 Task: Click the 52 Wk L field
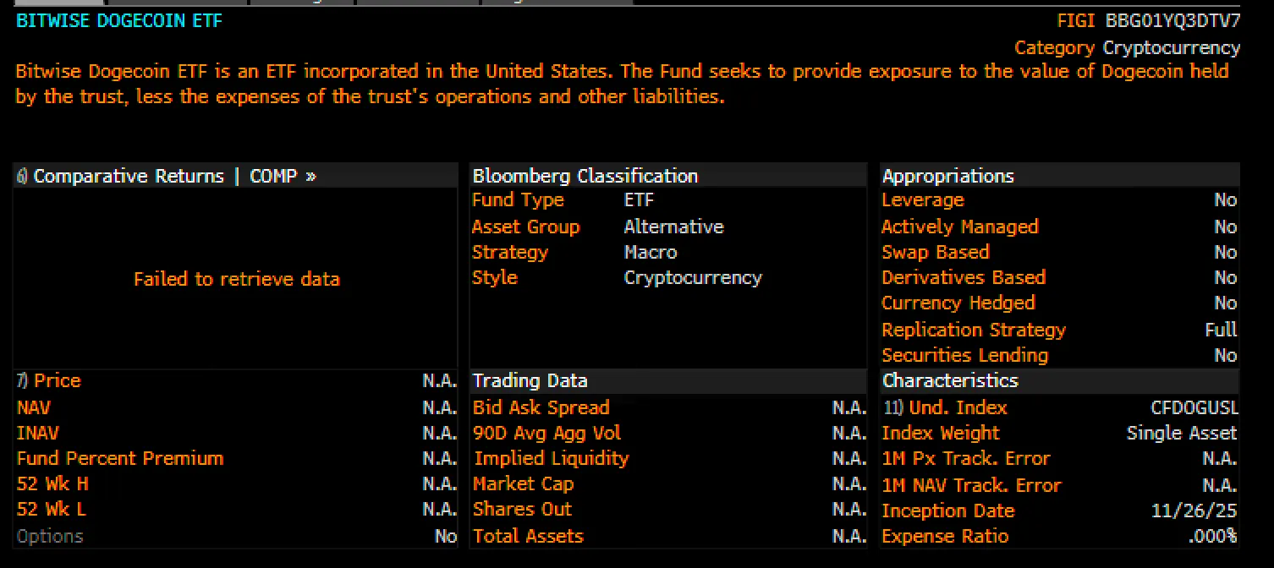click(51, 509)
